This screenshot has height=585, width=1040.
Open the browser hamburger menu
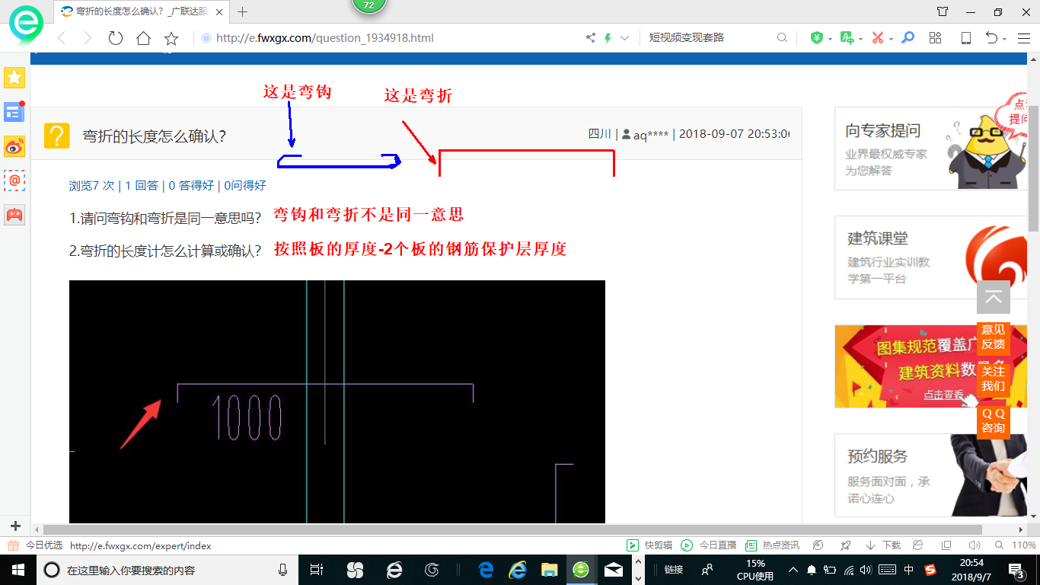tap(1023, 38)
